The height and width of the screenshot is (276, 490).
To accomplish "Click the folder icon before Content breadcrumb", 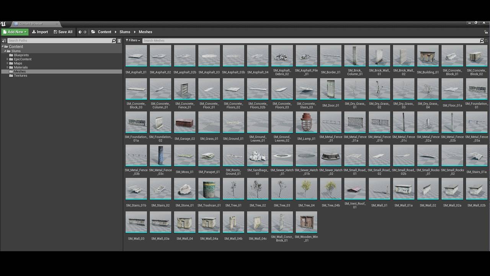I will click(93, 32).
